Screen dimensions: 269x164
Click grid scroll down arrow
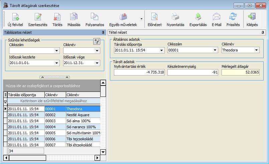[103, 152]
